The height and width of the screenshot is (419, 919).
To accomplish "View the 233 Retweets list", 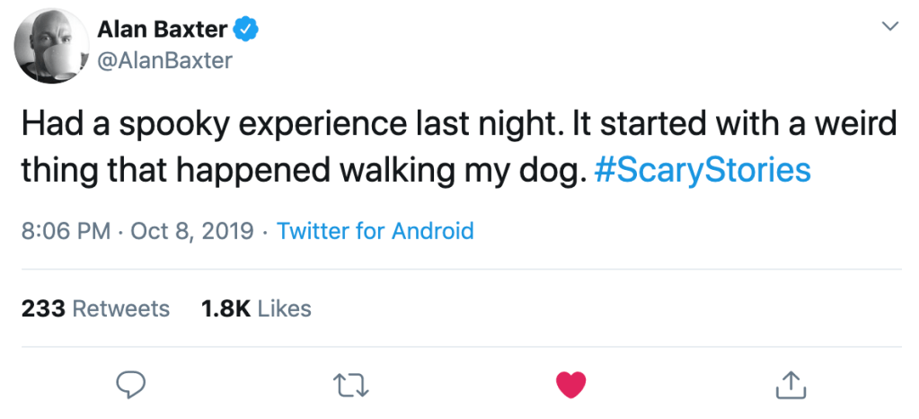I will 94,308.
